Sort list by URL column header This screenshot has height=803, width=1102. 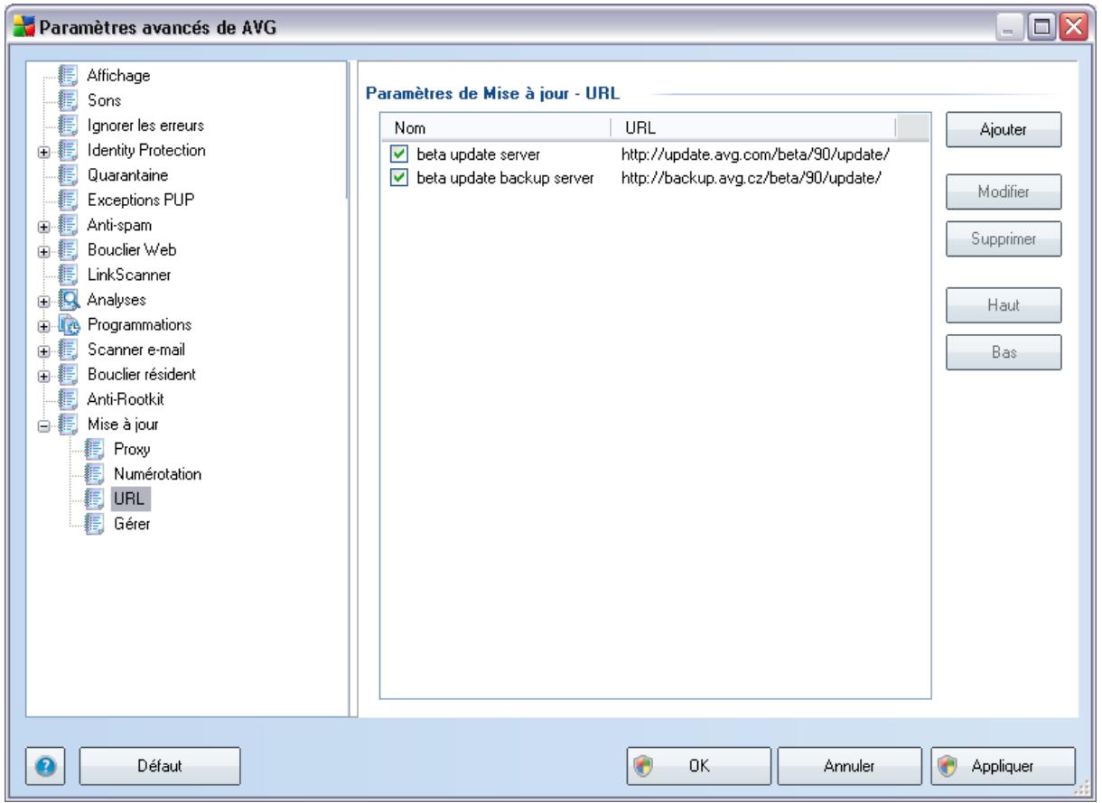pos(752,128)
